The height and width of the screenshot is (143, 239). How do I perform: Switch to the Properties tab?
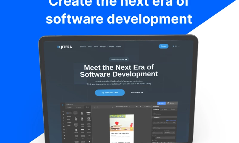tap(156, 109)
